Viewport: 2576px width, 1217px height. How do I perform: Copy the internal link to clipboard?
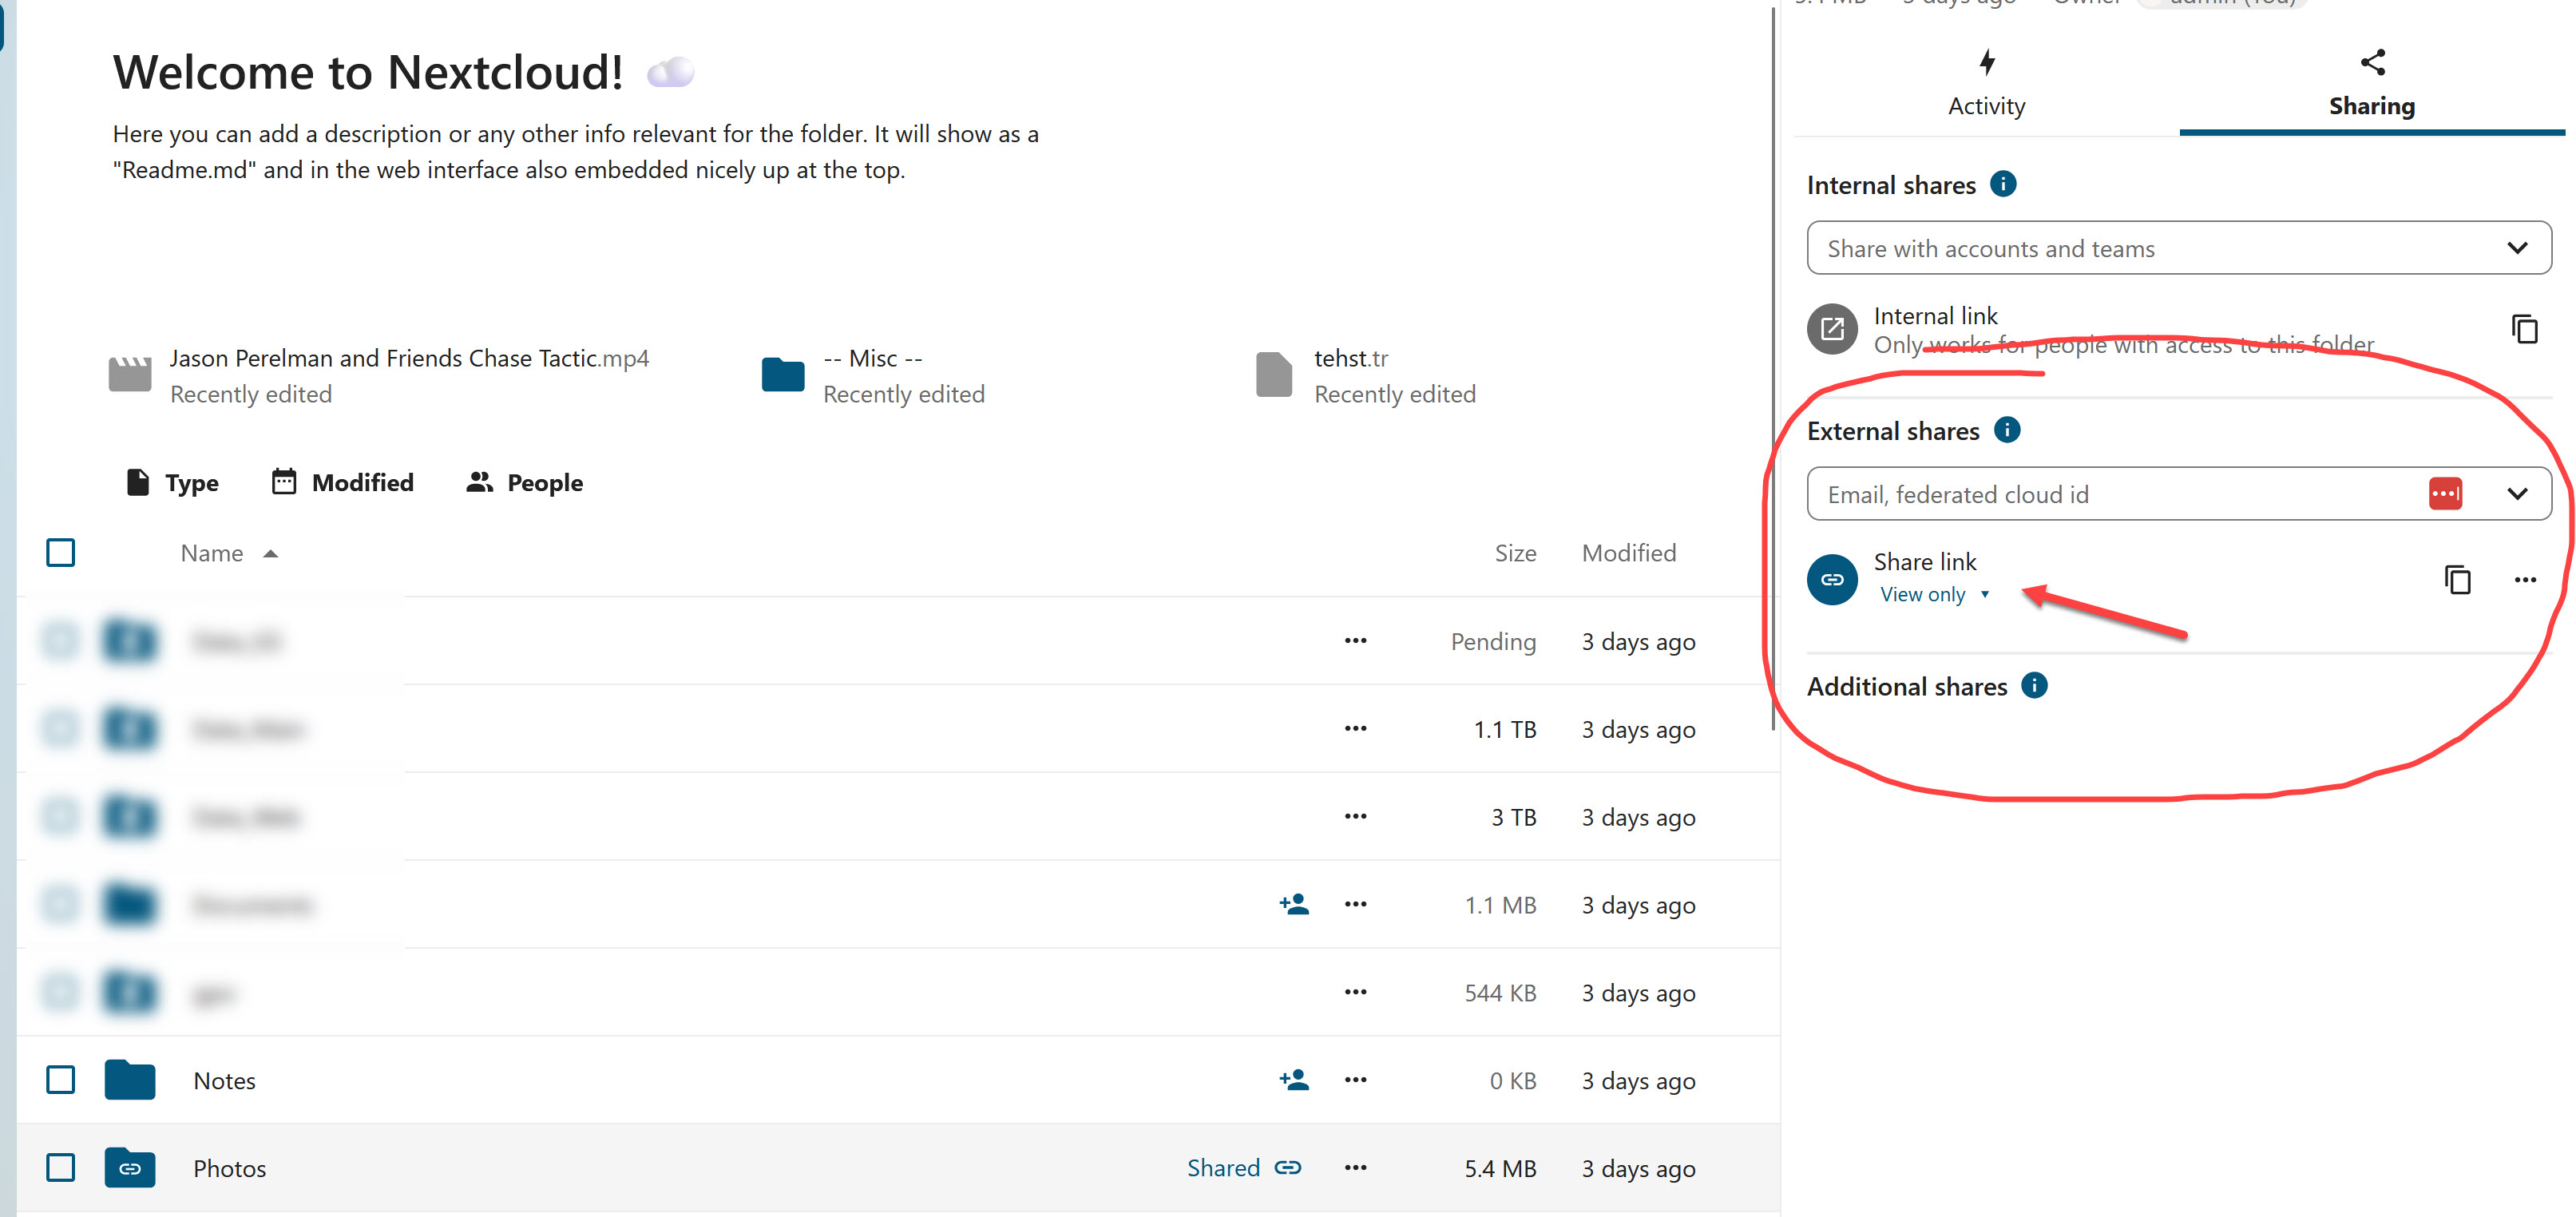[x=2524, y=329]
